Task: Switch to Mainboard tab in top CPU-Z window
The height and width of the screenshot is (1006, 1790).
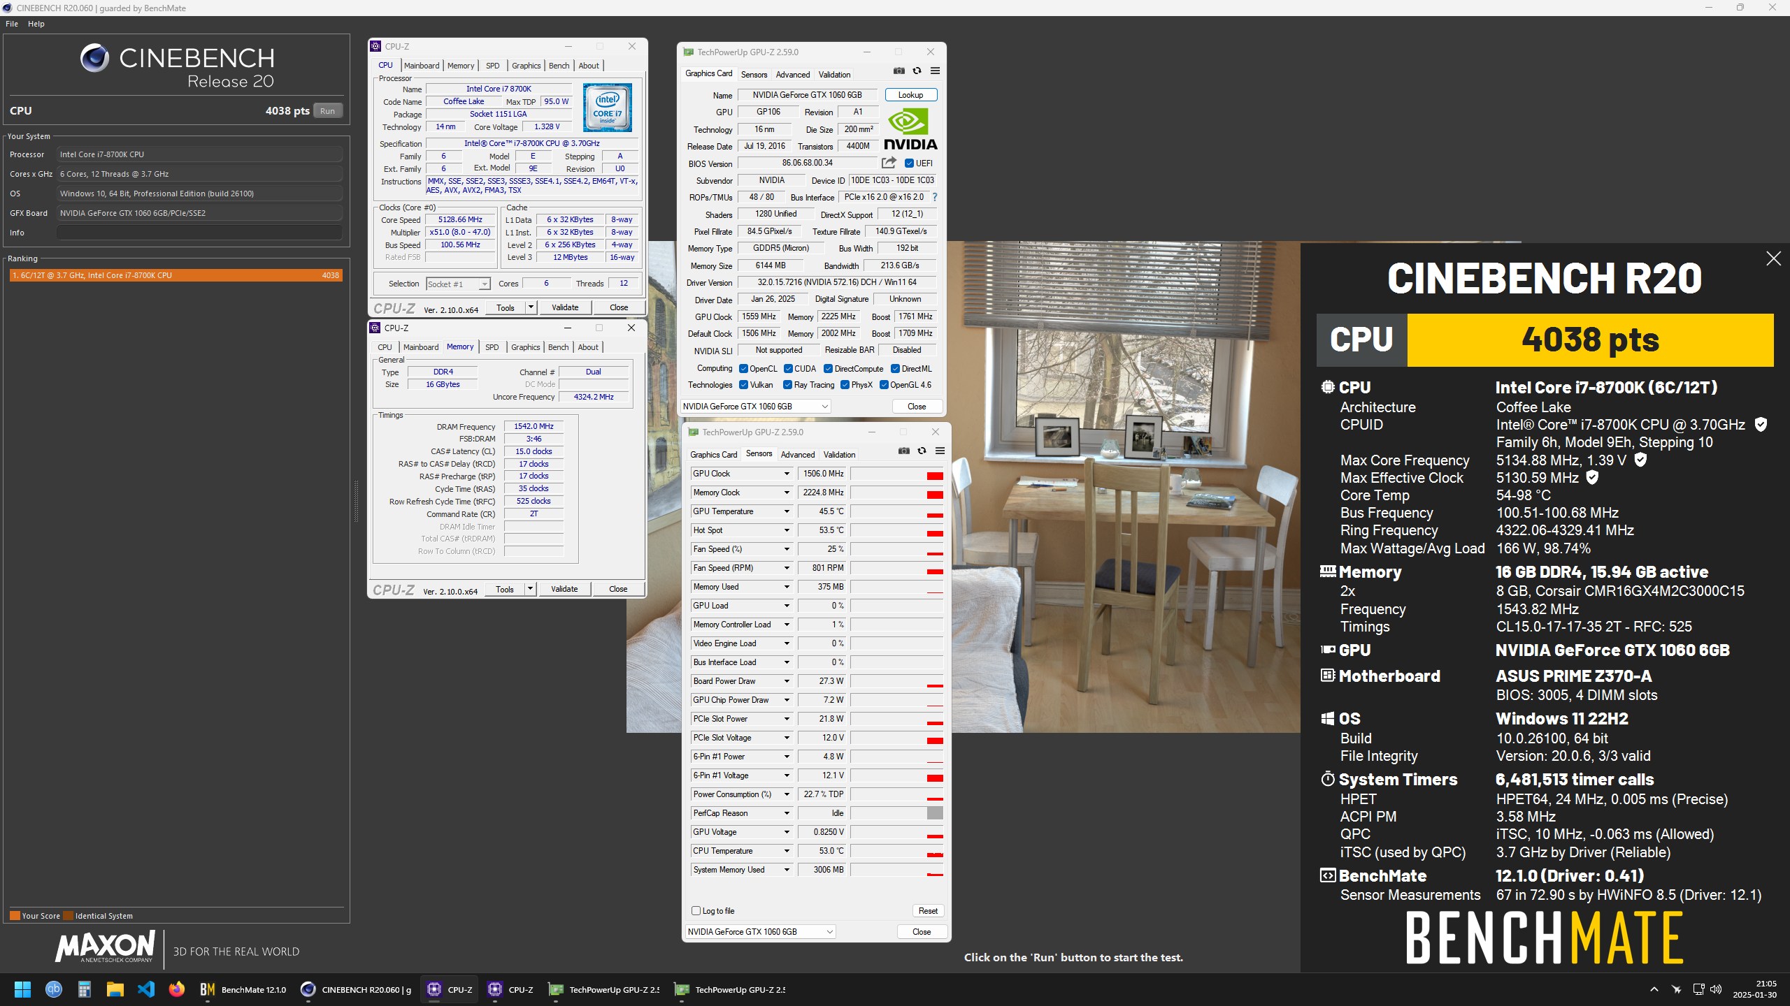Action: point(422,66)
